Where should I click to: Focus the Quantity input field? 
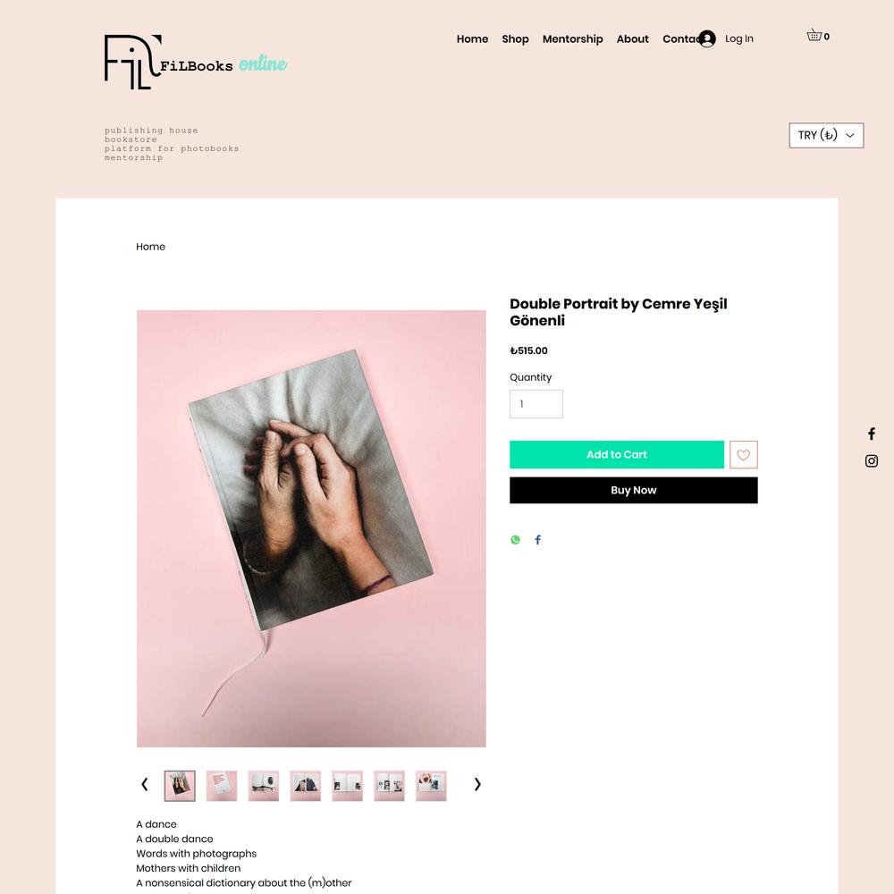(536, 404)
